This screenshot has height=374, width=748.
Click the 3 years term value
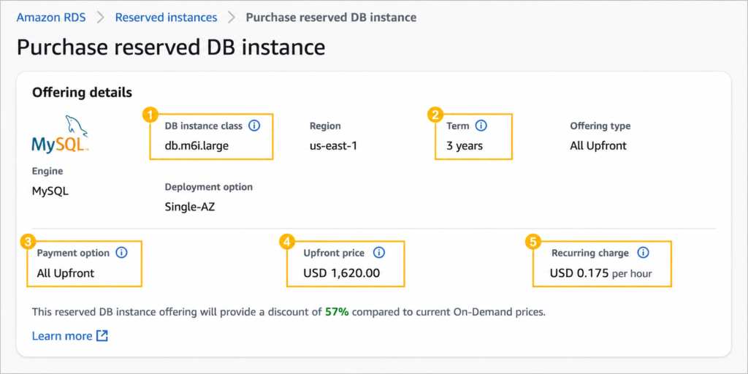tap(465, 146)
